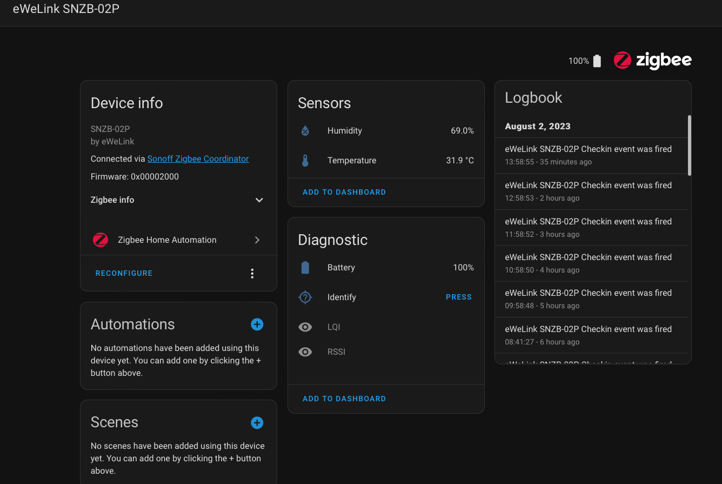Screen dimensions: 722x484
Task: Open logbook entry at 08:41:27
Action: (591, 335)
